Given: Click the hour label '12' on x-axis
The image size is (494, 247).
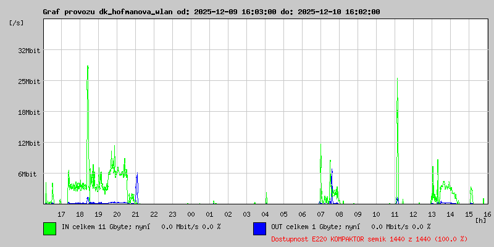Looking at the screenshot, I should tap(414, 214).
